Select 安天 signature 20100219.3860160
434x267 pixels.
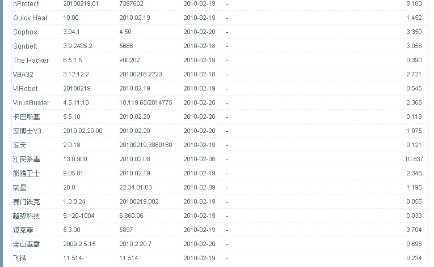(146, 145)
